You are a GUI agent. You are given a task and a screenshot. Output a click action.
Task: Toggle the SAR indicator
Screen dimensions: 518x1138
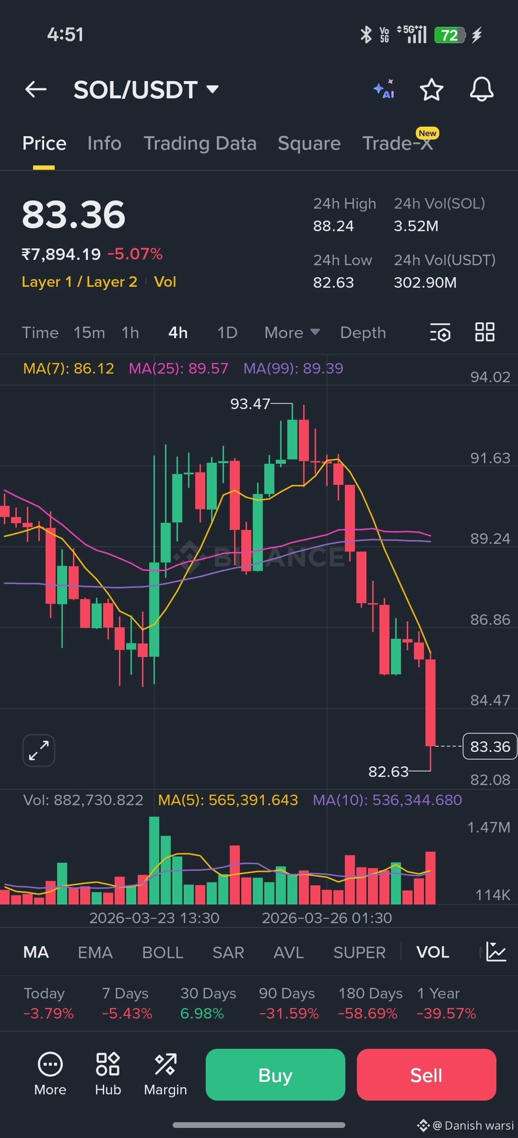(228, 952)
